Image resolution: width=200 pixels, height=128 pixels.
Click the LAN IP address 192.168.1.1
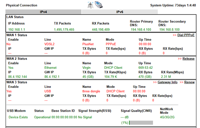click(17, 30)
